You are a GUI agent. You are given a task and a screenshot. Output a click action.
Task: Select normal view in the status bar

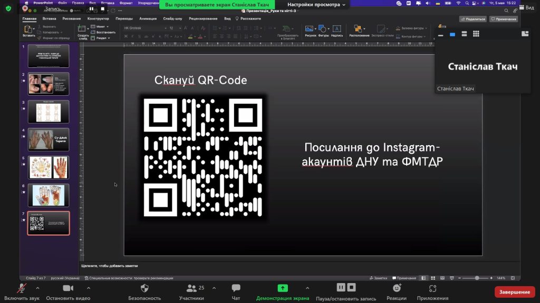[423, 278]
